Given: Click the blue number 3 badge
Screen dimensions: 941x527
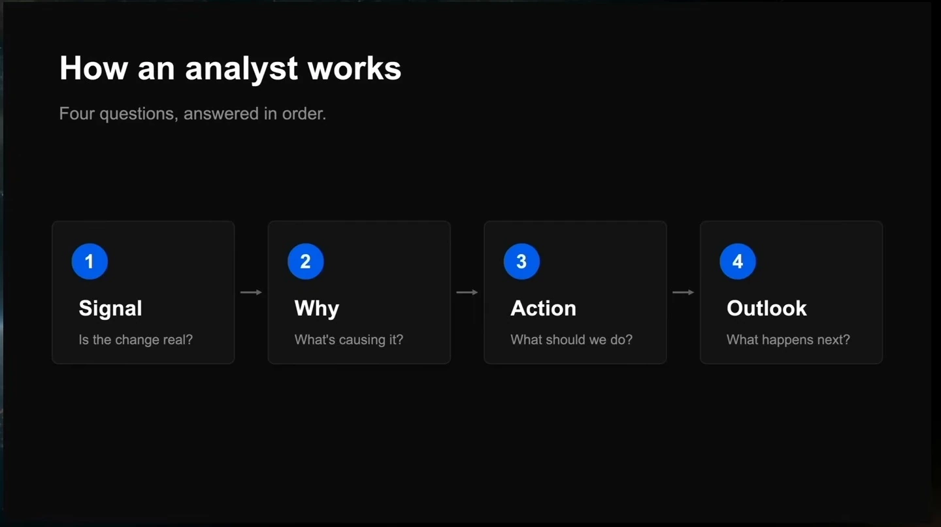Looking at the screenshot, I should tap(521, 261).
